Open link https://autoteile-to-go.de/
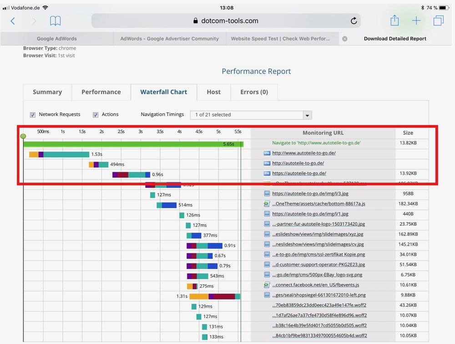Screen dimensions: 455x344 [299, 173]
